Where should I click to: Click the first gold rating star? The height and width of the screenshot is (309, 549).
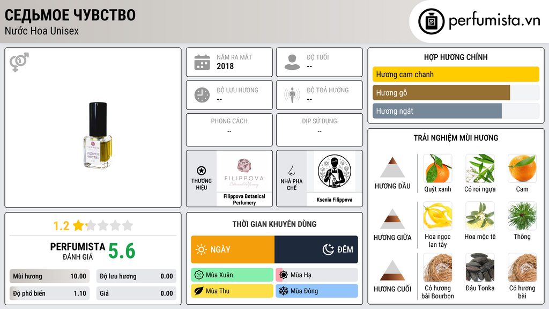(78, 225)
